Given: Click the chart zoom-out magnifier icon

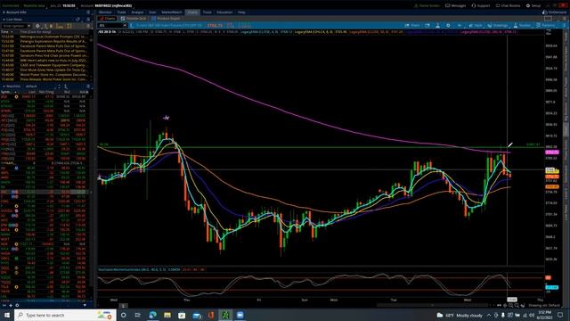Looking at the screenshot, I should click(517, 305).
